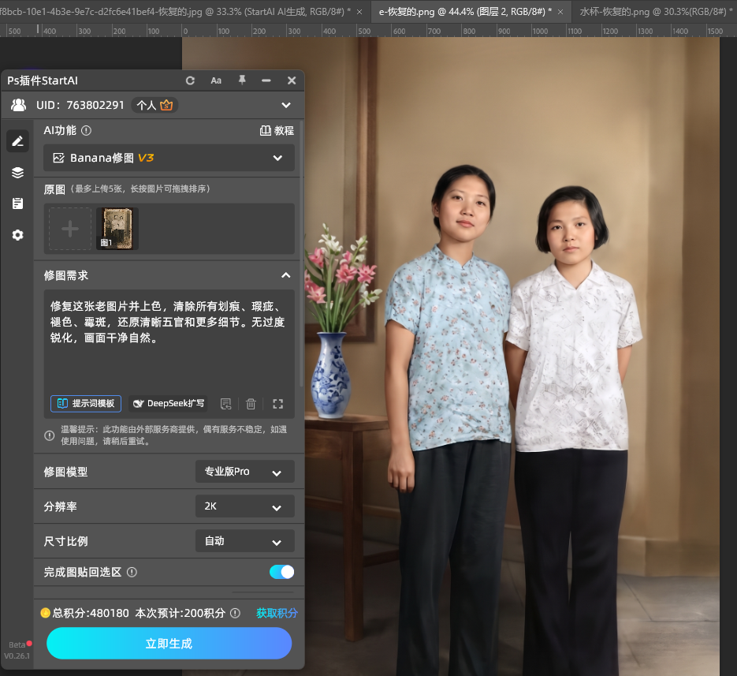737x676 pixels.
Task: Click the Beta V0.26.1 version label
Action: (x=17, y=650)
